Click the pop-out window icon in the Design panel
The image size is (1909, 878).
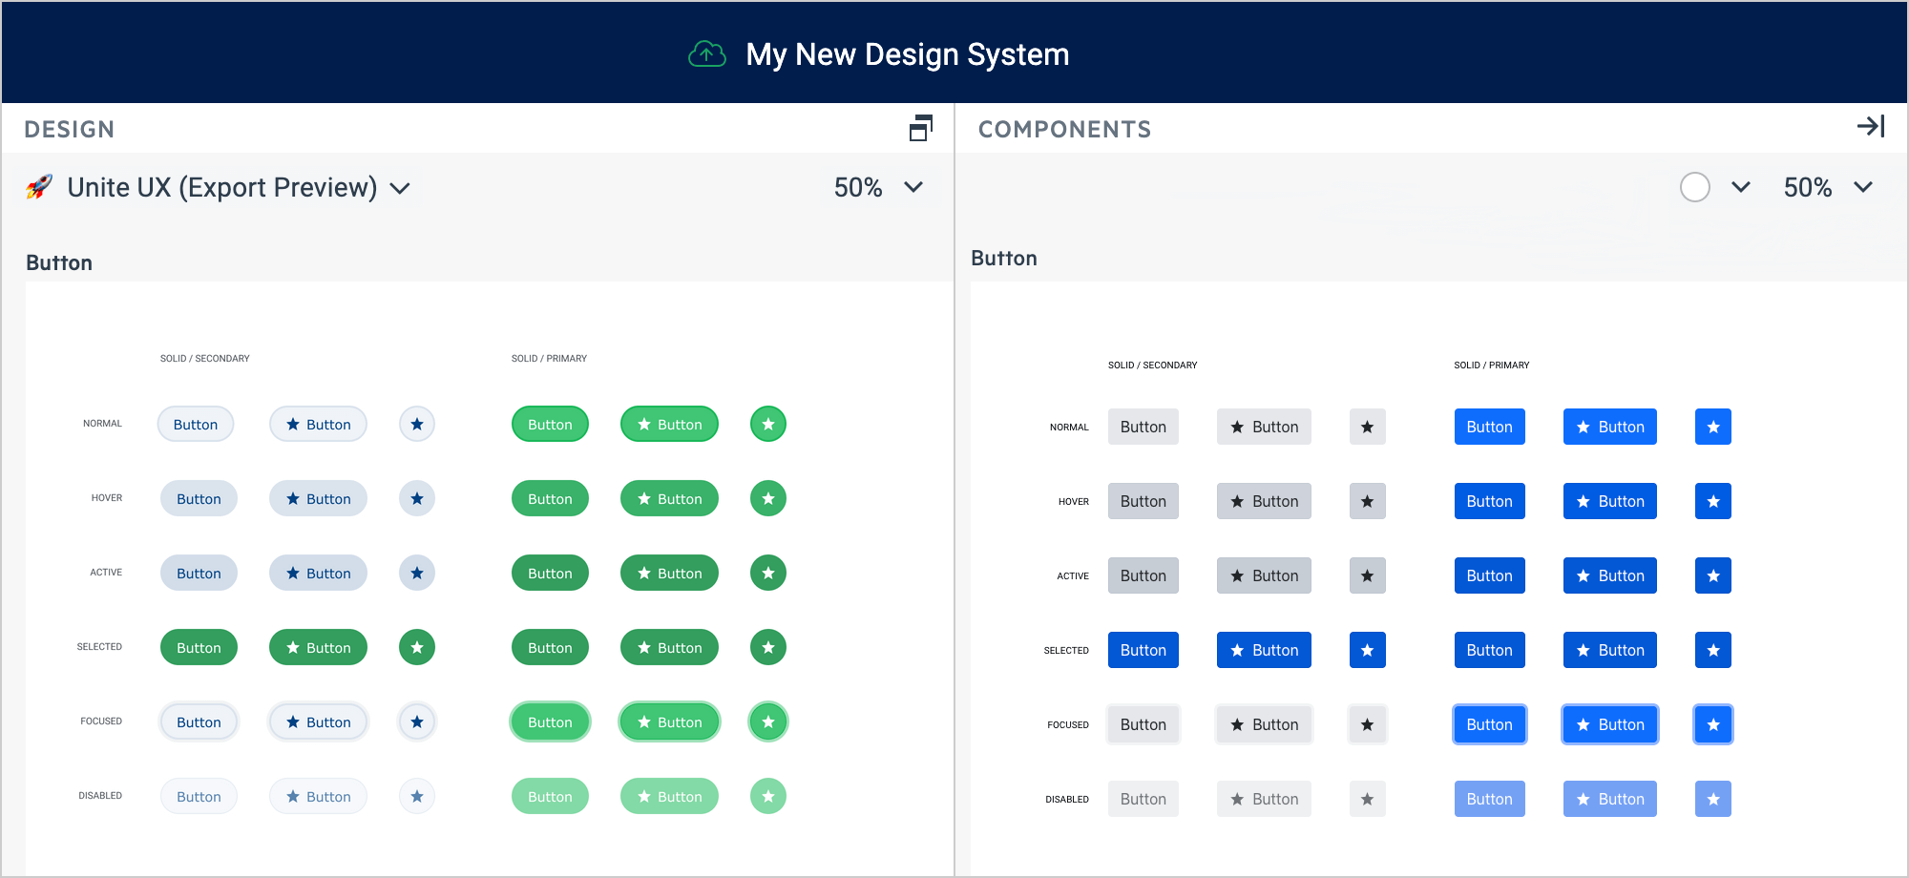pyautogui.click(x=921, y=127)
